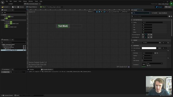Browse to asset in Content Browser
This screenshot has width=173, height=97.
click(x=21, y=7)
